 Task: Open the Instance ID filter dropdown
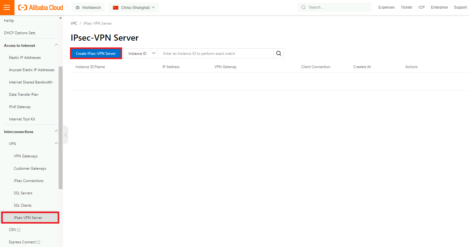coord(141,53)
